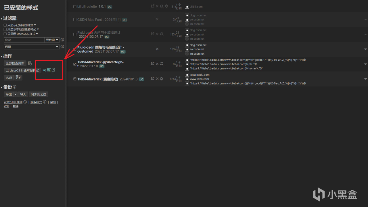Enable the 只显示已启用的样式 filter checkbox
Image resolution: width=368 pixels, height=207 pixels.
(5, 25)
